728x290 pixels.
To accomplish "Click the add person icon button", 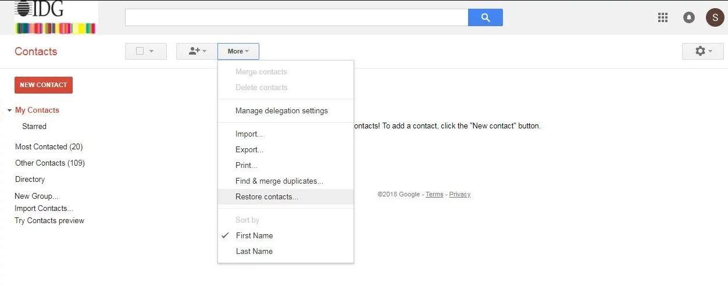I will (197, 51).
